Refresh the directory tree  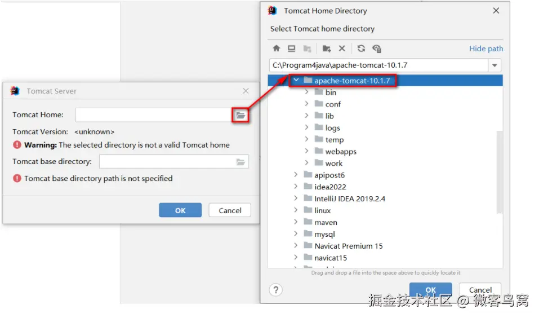[x=361, y=48]
